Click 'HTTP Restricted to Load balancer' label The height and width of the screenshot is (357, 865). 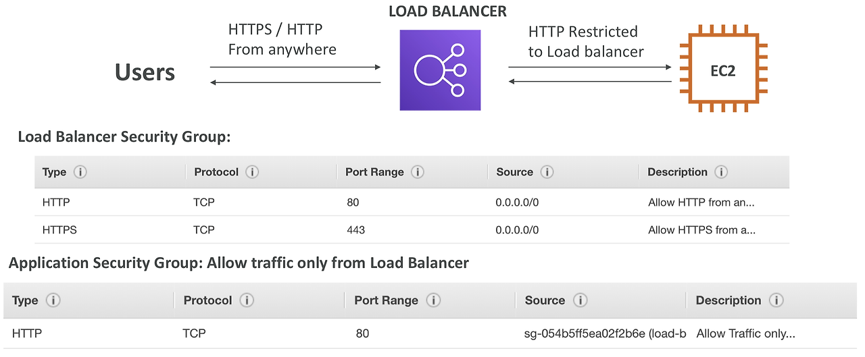click(586, 42)
